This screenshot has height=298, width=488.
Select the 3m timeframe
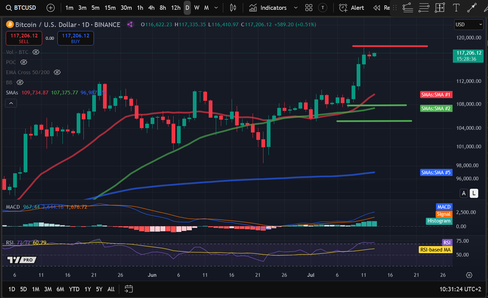click(x=82, y=8)
